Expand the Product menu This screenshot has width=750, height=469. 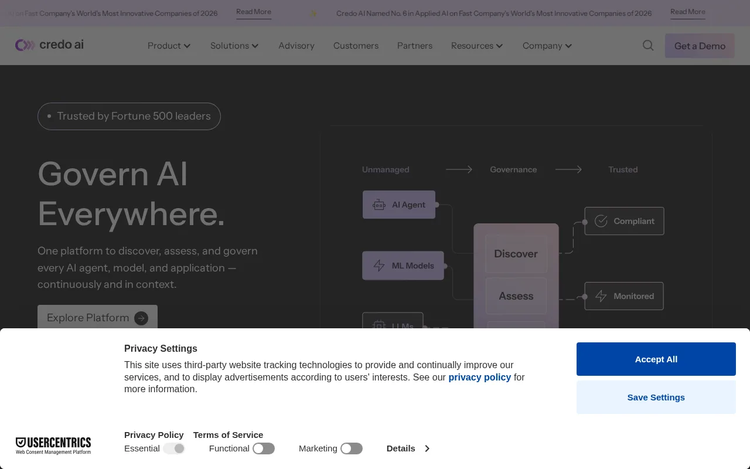tap(169, 45)
